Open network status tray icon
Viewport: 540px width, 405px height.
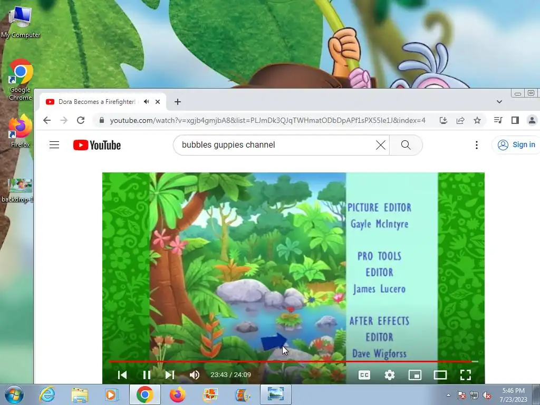(474, 395)
